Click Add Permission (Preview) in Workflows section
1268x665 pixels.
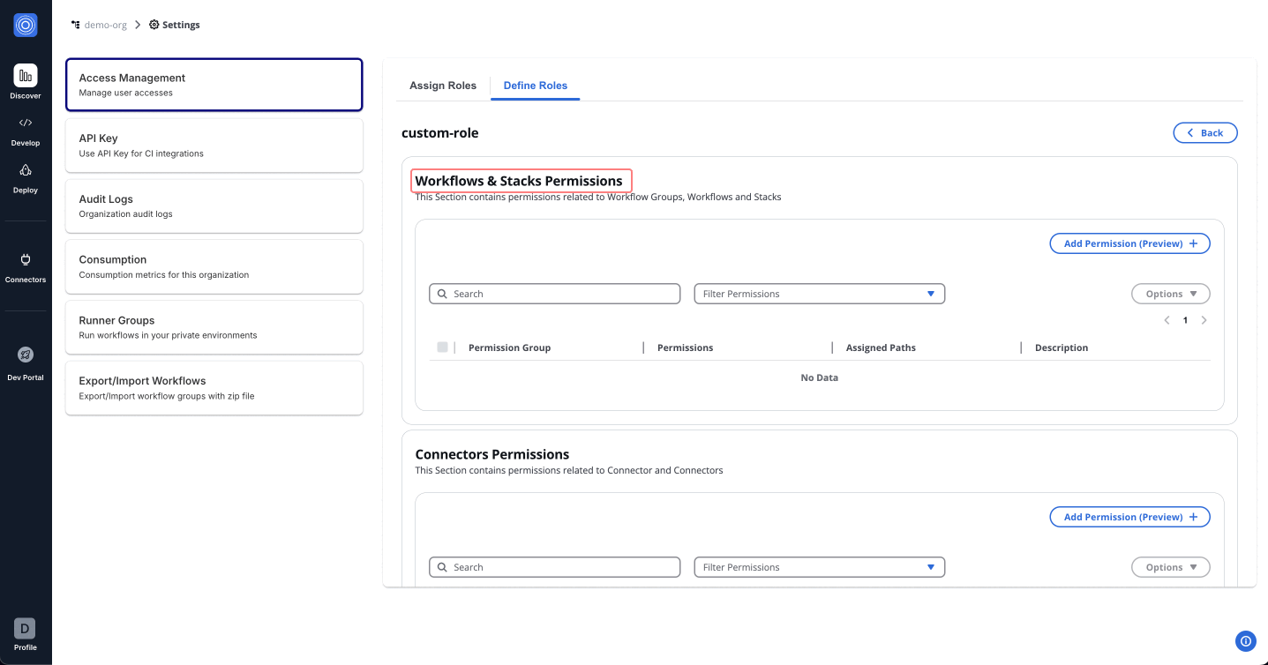(1129, 243)
